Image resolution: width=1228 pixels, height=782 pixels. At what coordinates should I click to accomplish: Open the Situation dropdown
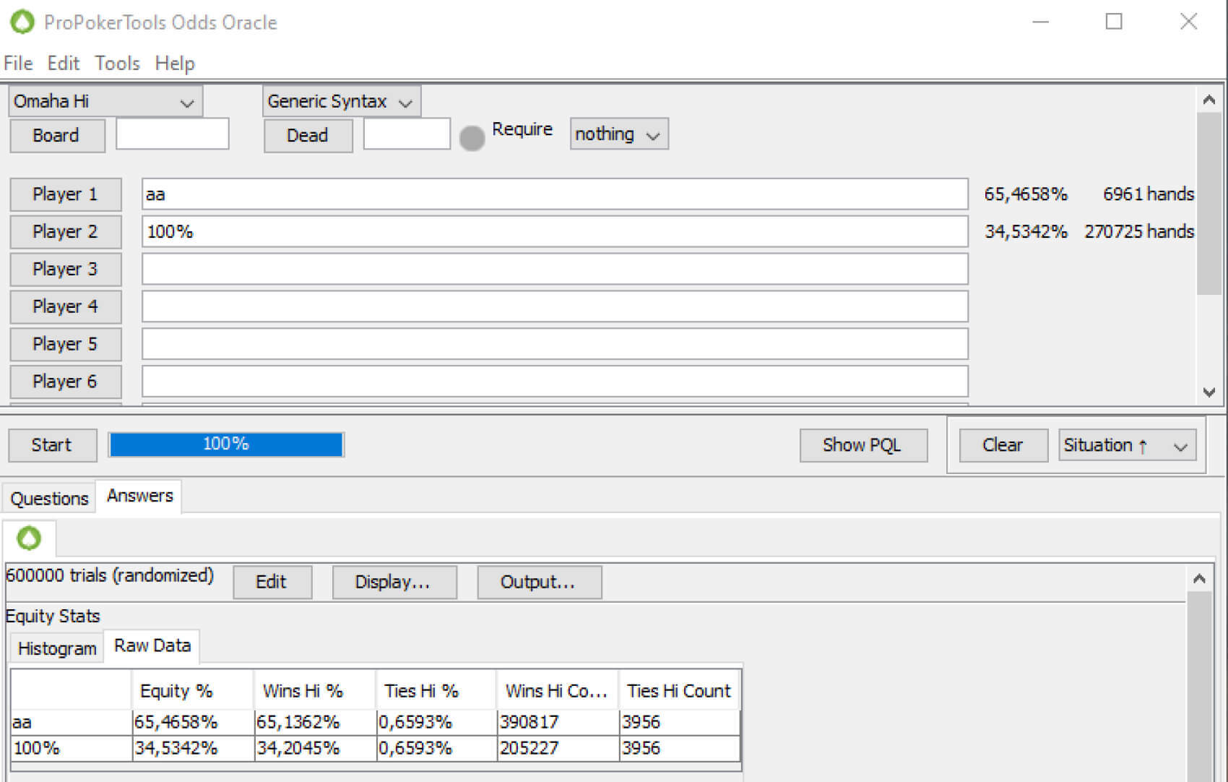pyautogui.click(x=1126, y=445)
